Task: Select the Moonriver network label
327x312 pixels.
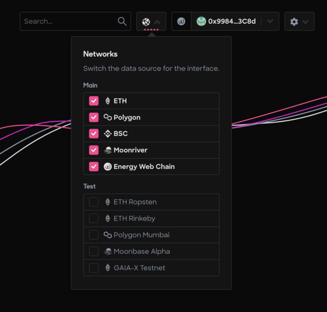Action: [x=130, y=150]
